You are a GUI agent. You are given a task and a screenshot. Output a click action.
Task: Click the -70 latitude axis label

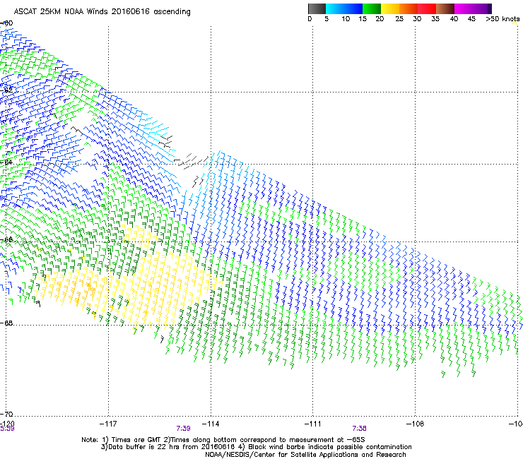pyautogui.click(x=6, y=414)
